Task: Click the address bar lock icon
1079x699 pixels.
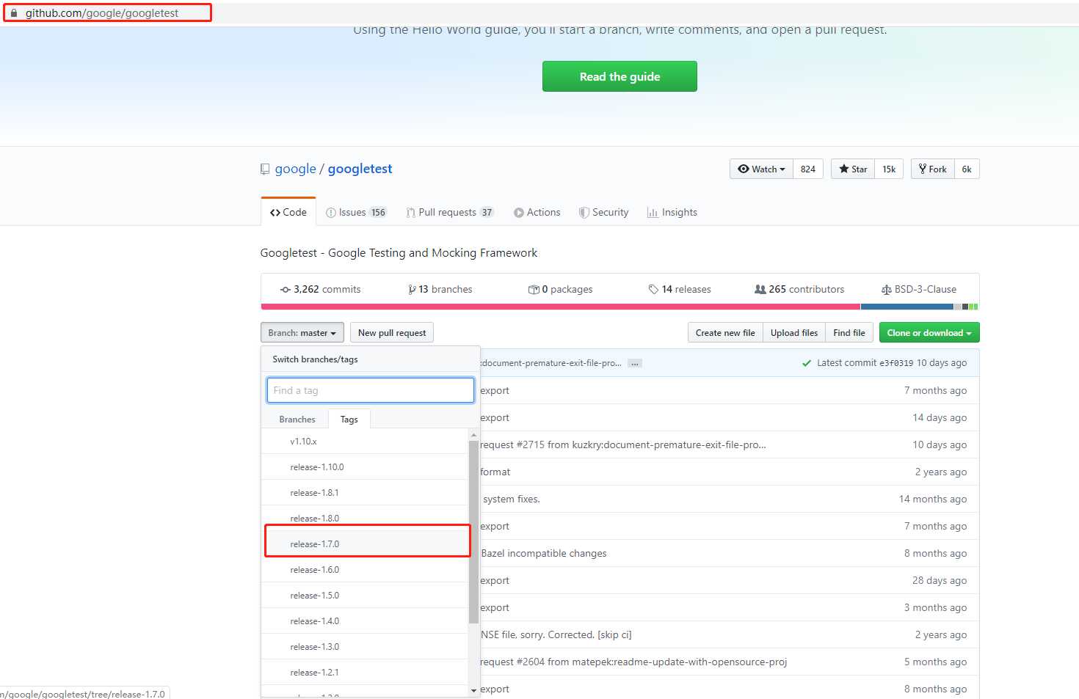Action: 13,13
